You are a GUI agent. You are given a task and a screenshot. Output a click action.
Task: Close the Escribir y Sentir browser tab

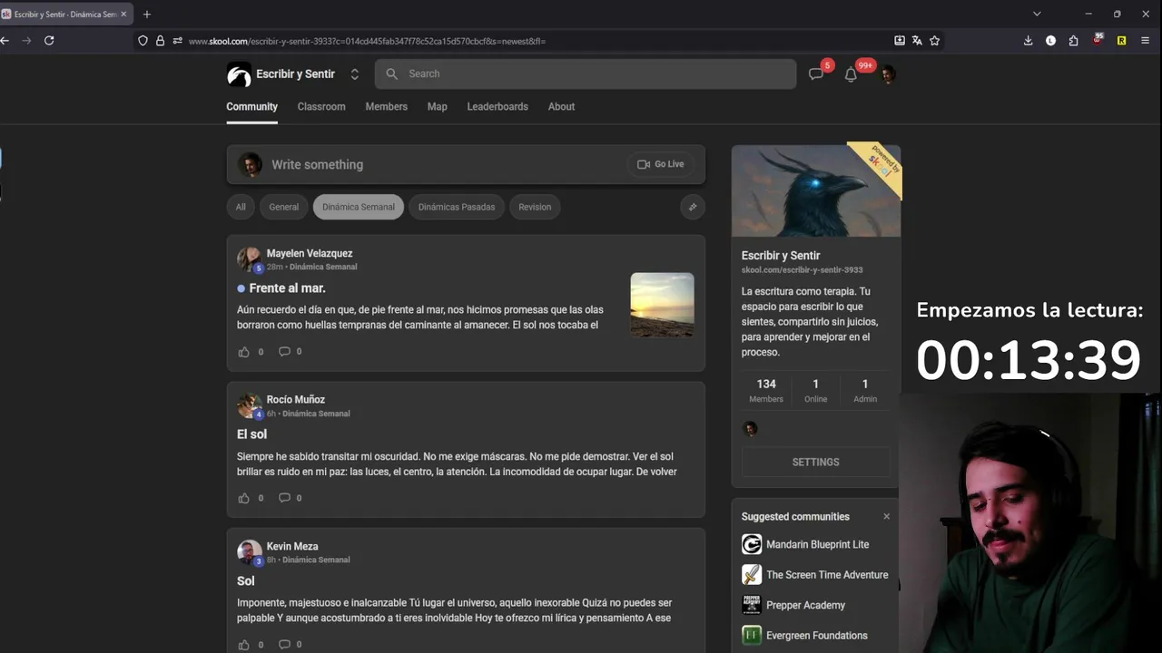coord(123,15)
